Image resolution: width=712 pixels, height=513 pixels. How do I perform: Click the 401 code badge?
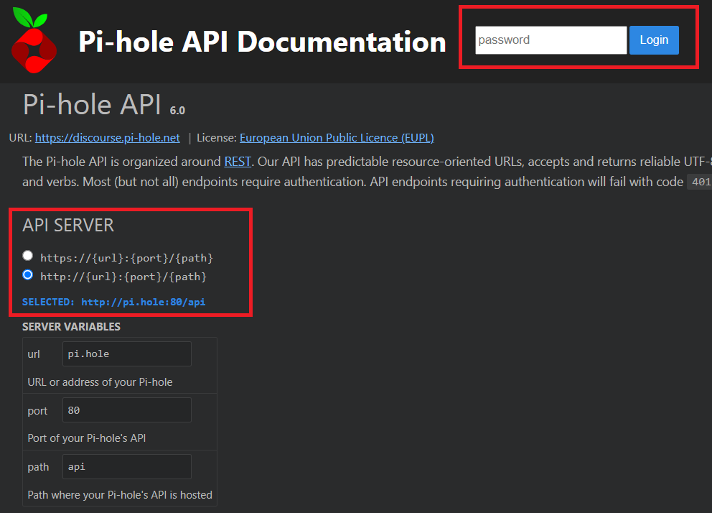pos(700,182)
